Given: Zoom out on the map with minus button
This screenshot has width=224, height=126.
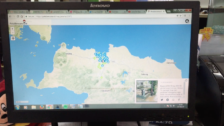Looking at the screenshot, I should [12, 33].
